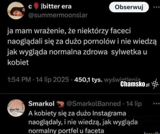The height and width of the screenshot is (134, 160).
Task: Select the main tweet text about "niektórzy faceci"
Action: 82,47
